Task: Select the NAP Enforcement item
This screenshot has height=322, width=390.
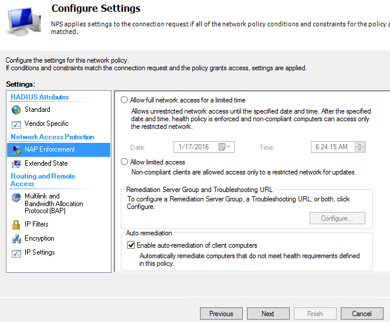Action: point(59,149)
